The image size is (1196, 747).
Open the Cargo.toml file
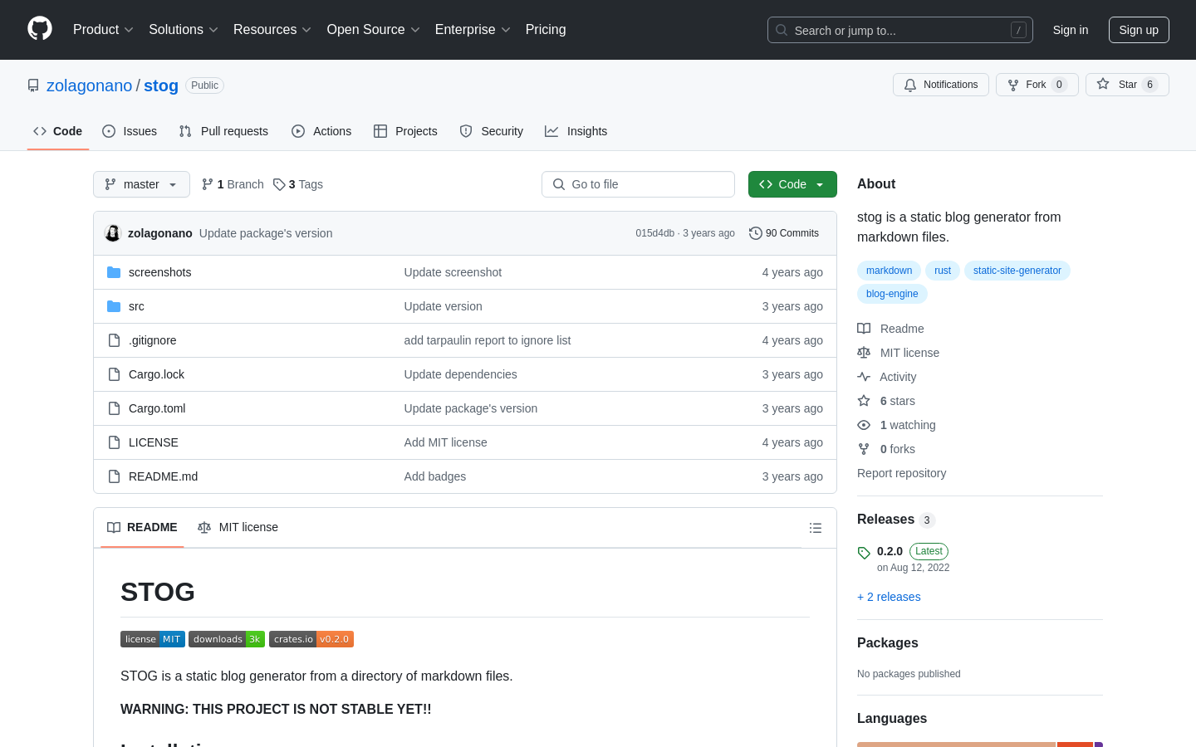[x=157, y=408]
